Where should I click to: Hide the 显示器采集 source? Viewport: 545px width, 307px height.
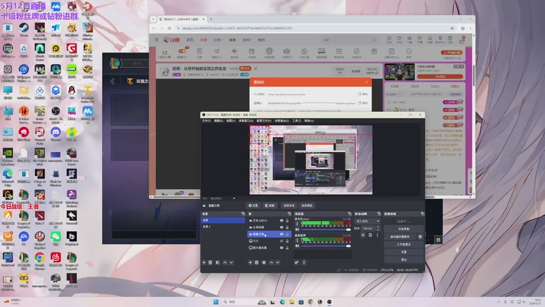click(x=281, y=248)
